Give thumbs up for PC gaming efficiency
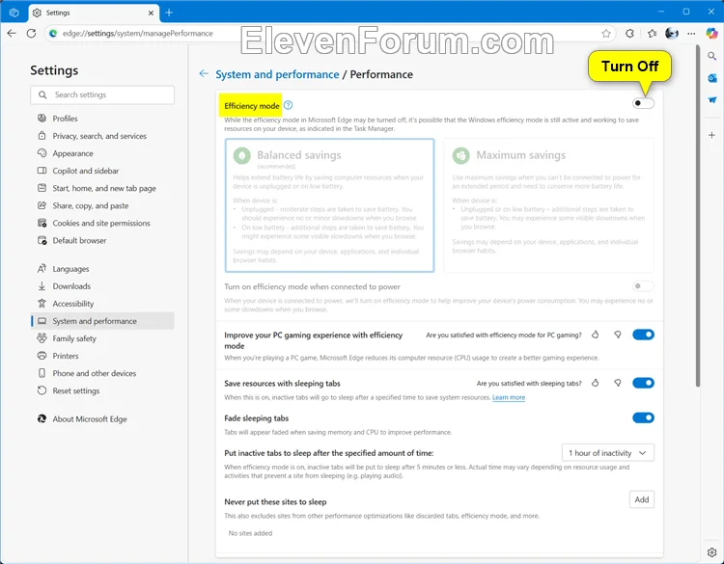724x564 pixels. pos(596,335)
